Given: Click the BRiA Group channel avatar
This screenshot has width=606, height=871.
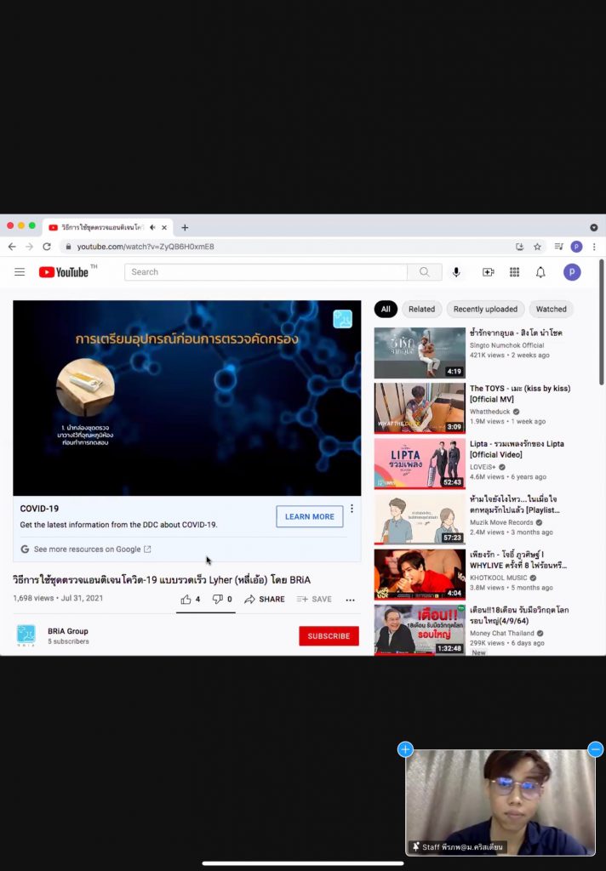Looking at the screenshot, I should coord(26,635).
